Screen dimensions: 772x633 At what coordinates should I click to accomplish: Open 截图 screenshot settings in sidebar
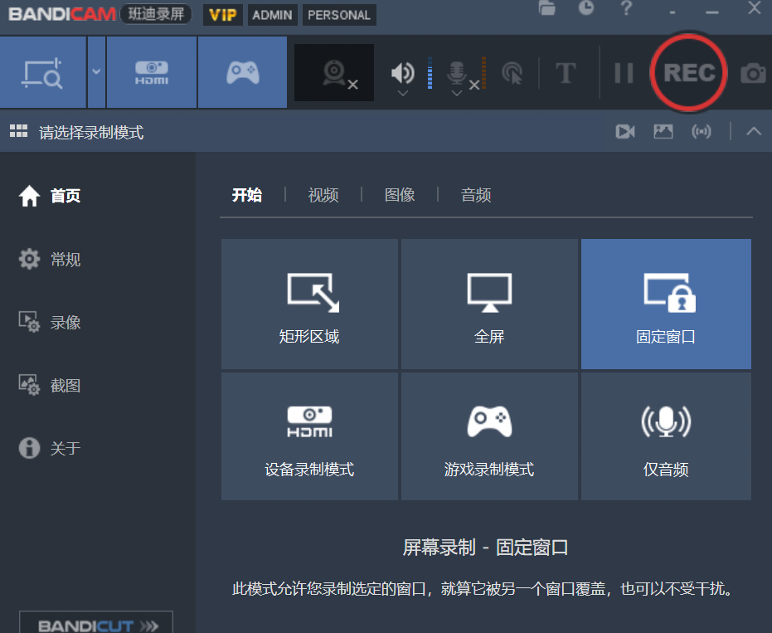(x=49, y=385)
